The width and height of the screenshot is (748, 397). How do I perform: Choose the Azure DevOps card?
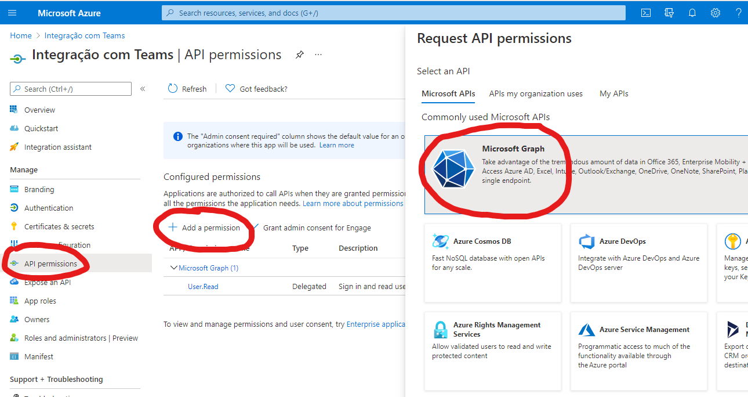[x=639, y=263]
